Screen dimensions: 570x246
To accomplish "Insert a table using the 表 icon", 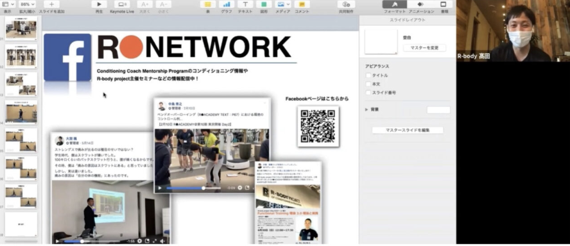I will pyautogui.click(x=207, y=4).
